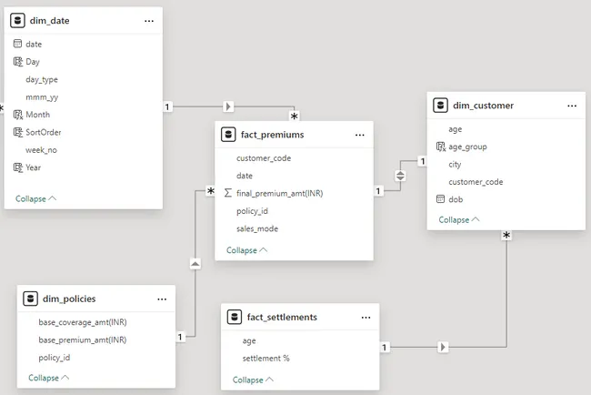This screenshot has height=395, width=591.
Task: Click the dim_date table database icon
Action: tap(17, 20)
